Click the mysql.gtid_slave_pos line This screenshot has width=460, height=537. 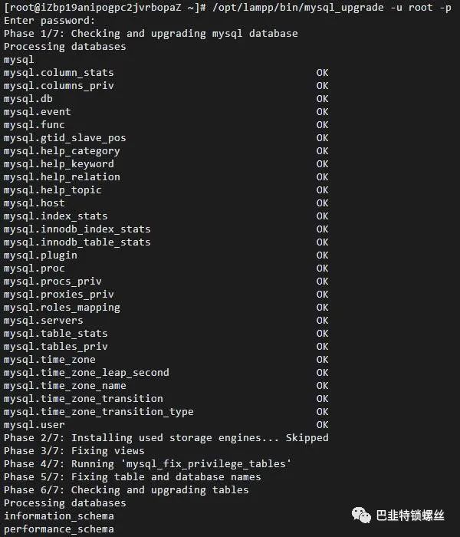click(x=64, y=138)
